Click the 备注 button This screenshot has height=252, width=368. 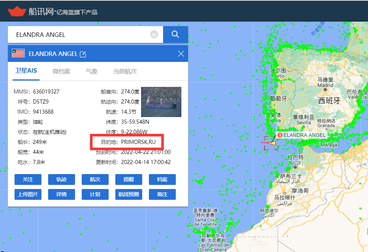162,194
